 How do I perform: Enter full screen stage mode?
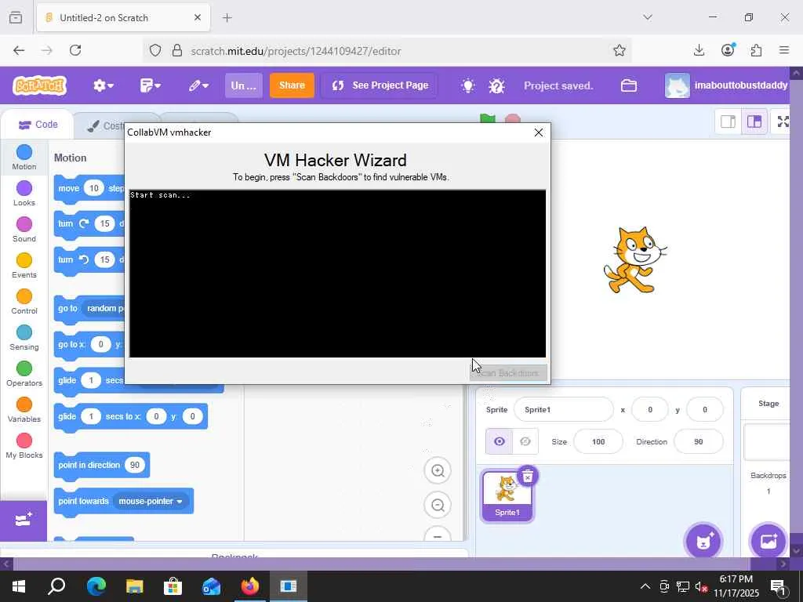pos(783,121)
